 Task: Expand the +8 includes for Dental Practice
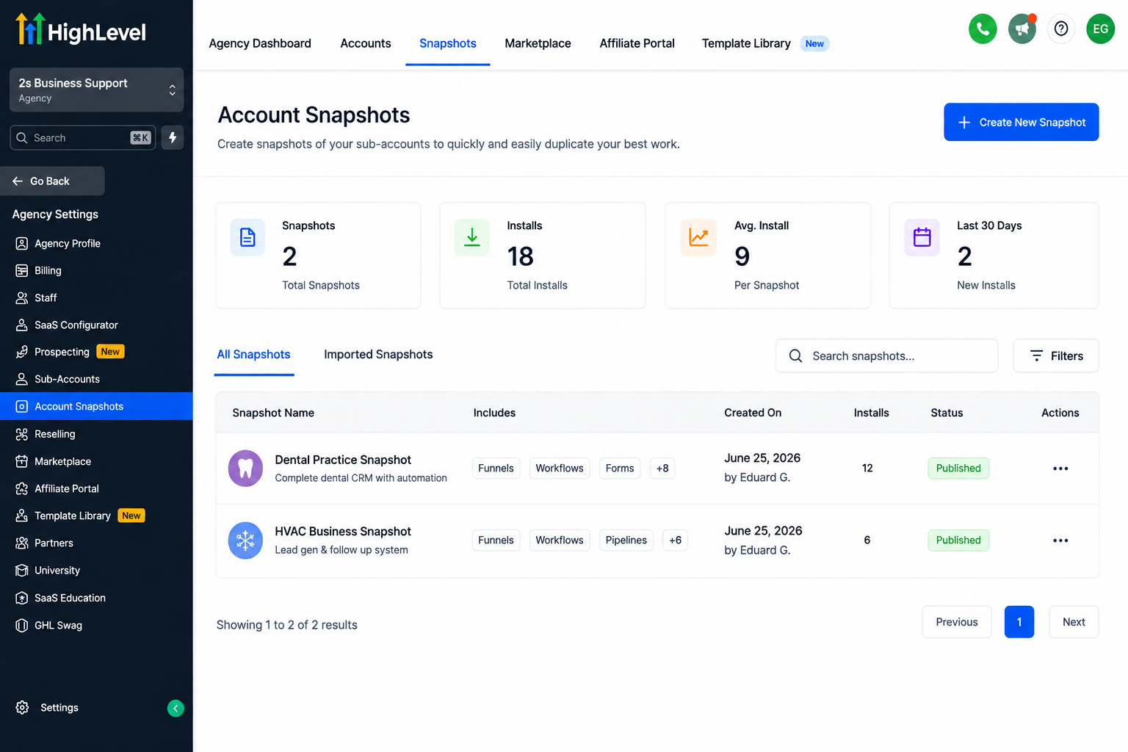click(x=662, y=468)
